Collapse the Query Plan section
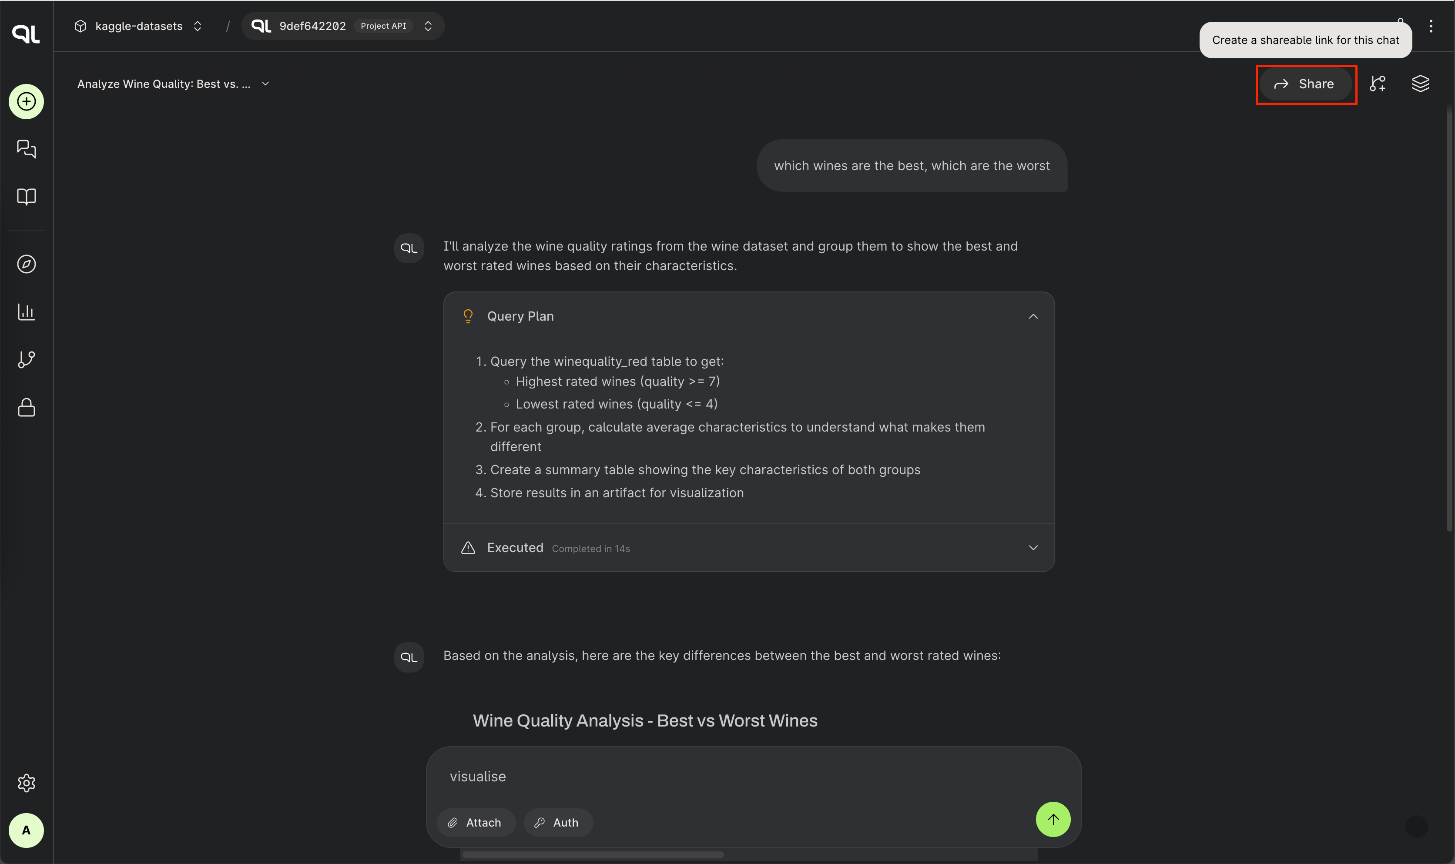This screenshot has width=1455, height=864. 1033,316
